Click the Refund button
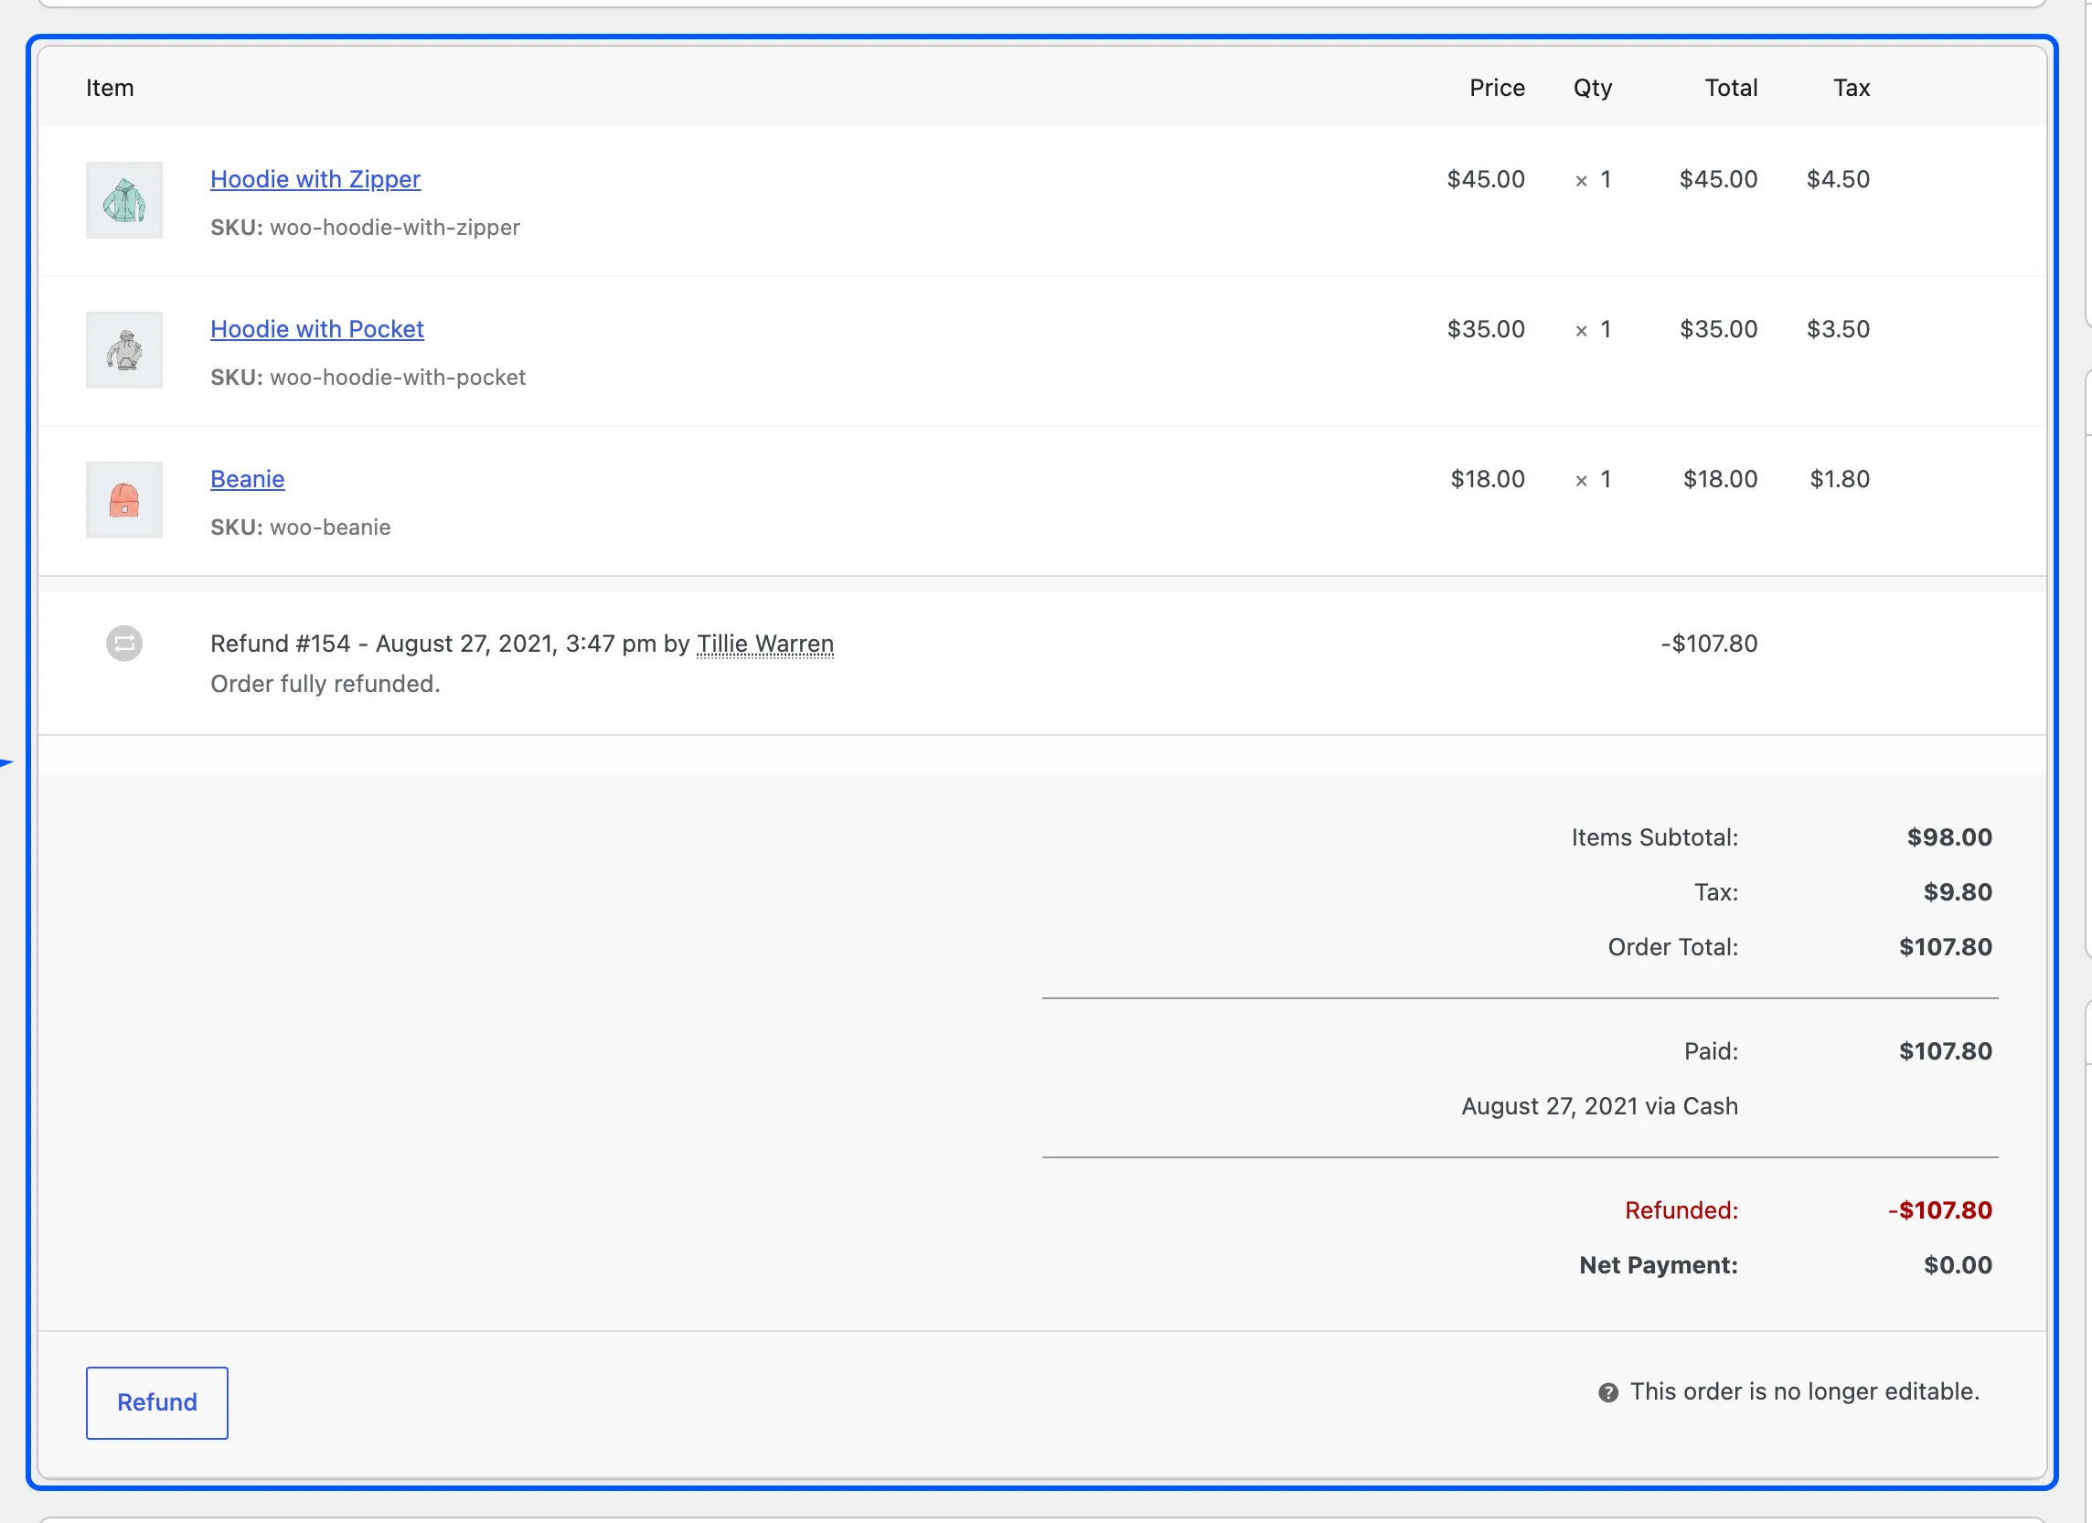 pos(156,1402)
